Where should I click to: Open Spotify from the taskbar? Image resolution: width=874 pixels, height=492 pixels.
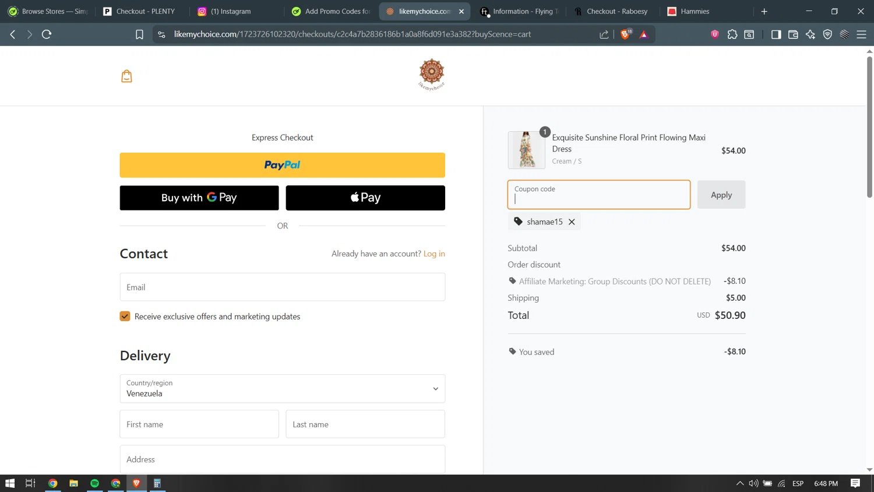click(x=94, y=483)
